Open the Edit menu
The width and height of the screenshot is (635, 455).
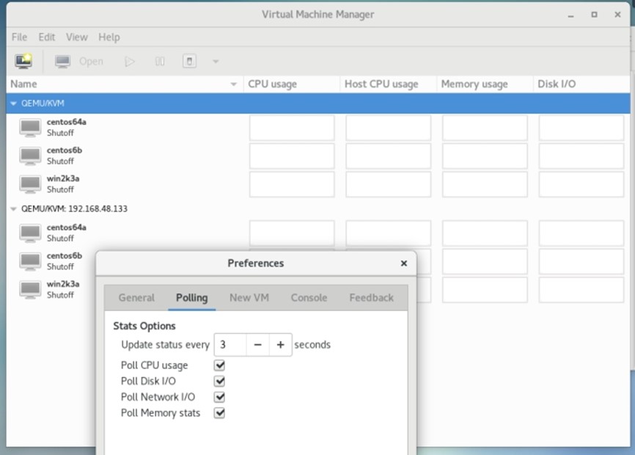coord(47,37)
